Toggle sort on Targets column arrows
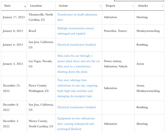167x132 pixels. pyautogui.click(x=133, y=6)
